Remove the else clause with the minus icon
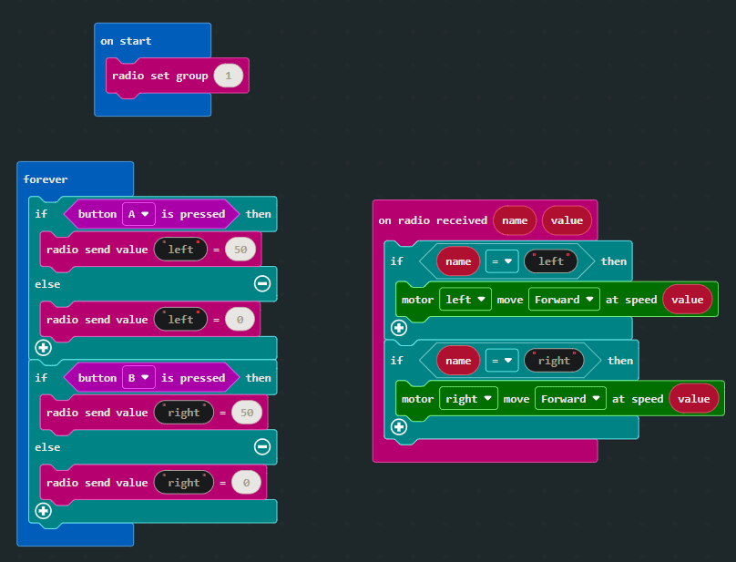The height and width of the screenshot is (562, 736). pyautogui.click(x=261, y=283)
